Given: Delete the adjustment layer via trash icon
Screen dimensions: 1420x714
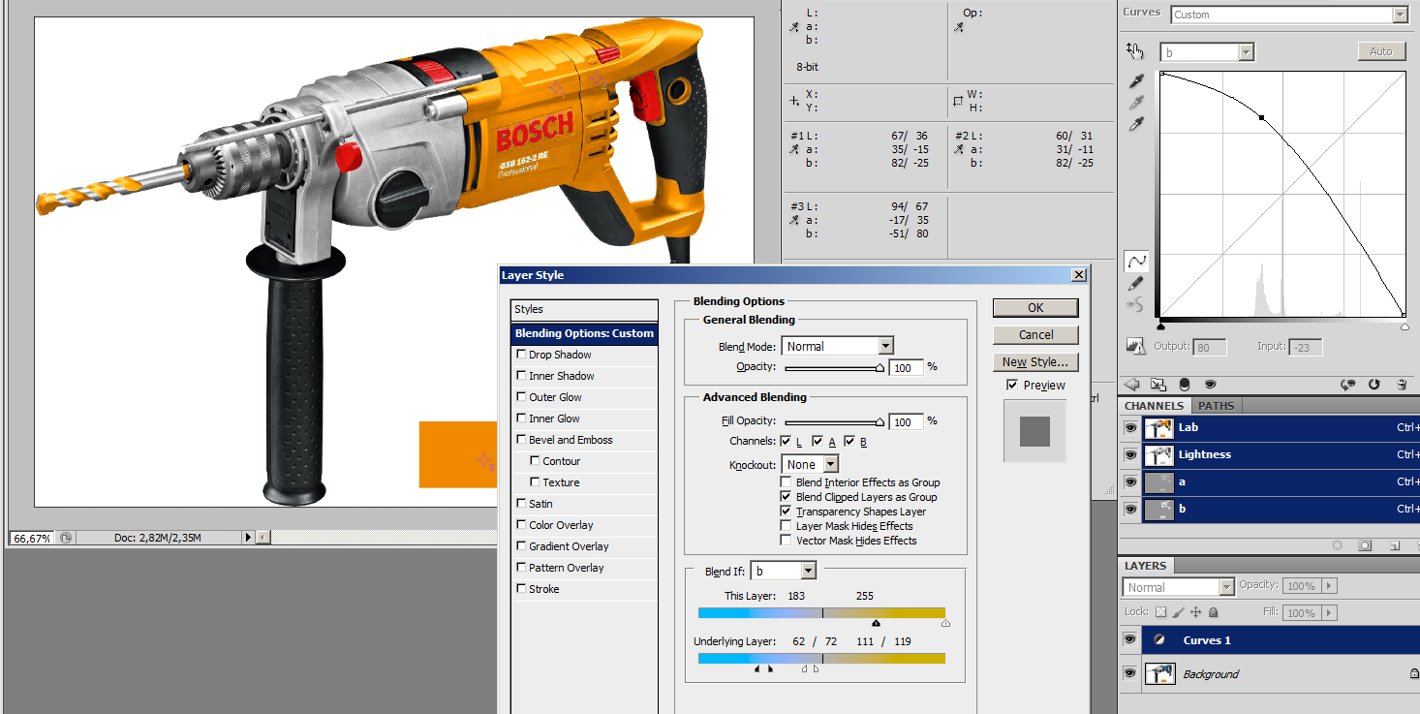Looking at the screenshot, I should pyautogui.click(x=1402, y=385).
